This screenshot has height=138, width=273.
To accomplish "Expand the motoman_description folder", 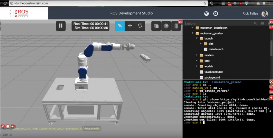I will click(x=192, y=28).
